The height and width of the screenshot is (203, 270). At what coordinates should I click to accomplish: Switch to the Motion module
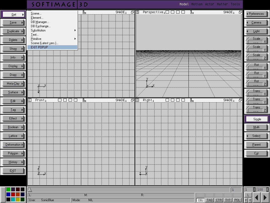(x=197, y=4)
